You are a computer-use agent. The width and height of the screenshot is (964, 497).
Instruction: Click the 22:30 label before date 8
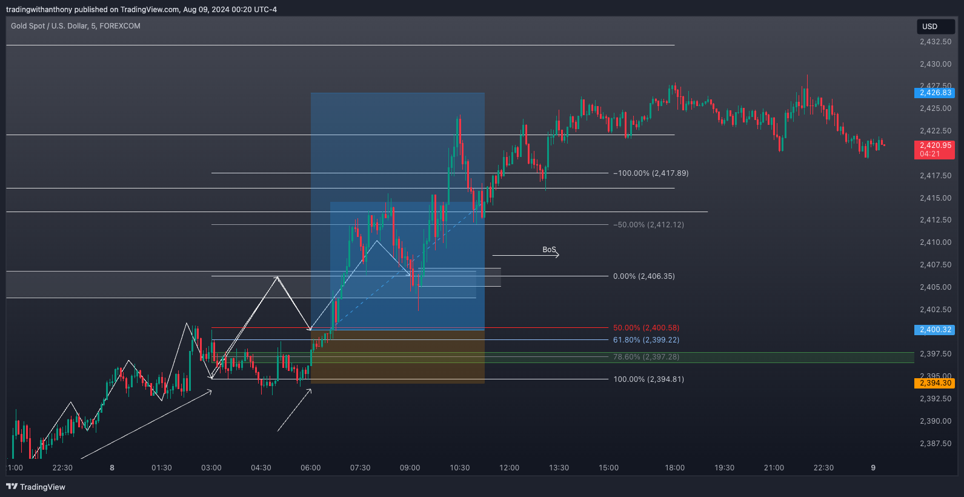click(x=62, y=468)
